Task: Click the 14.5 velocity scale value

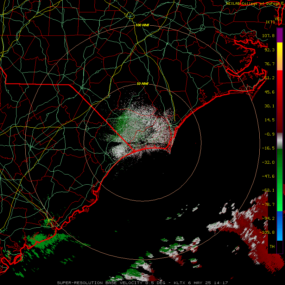Action: (269, 120)
